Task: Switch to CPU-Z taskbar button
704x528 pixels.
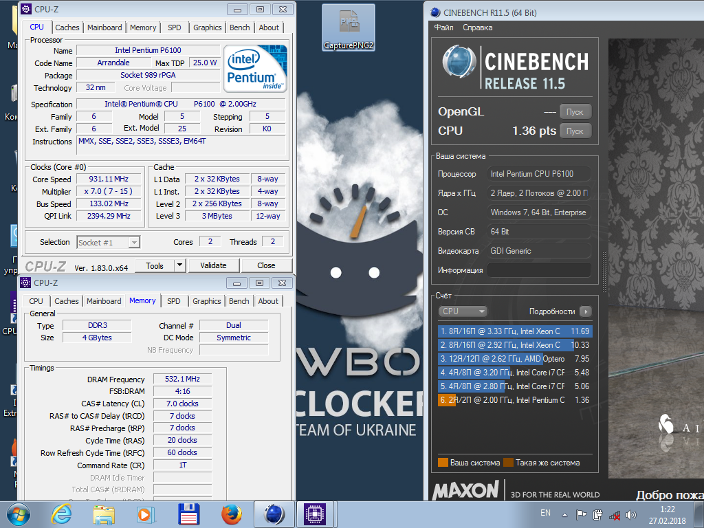Action: pos(315,514)
